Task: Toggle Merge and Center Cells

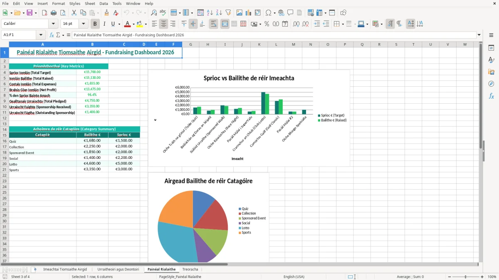Action: [x=225, y=24]
